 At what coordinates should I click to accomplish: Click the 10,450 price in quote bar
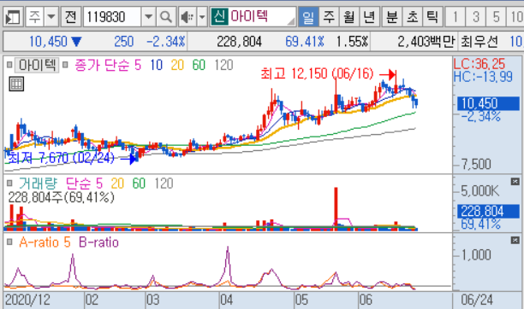(x=48, y=42)
